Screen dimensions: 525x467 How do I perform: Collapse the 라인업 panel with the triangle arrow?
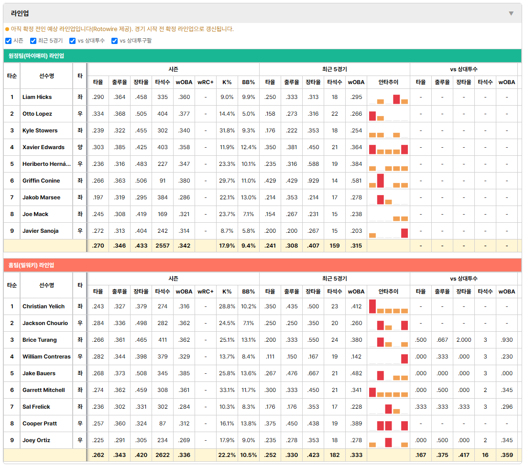point(511,13)
